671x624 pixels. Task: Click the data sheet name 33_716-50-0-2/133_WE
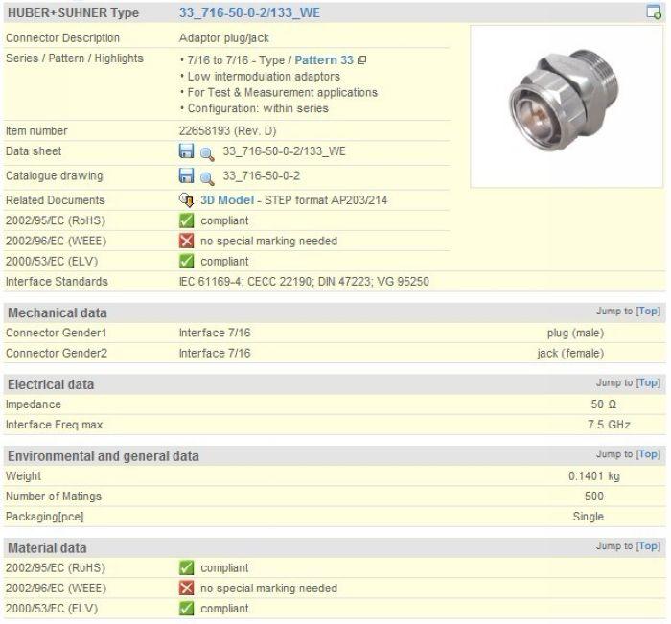tap(284, 151)
